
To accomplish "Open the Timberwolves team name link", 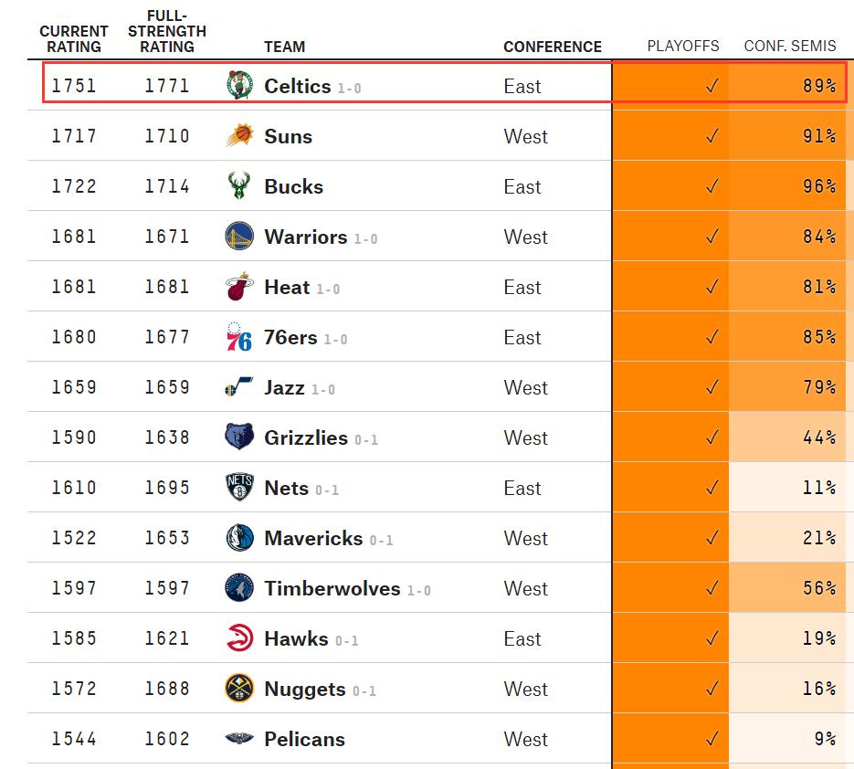I will (332, 588).
